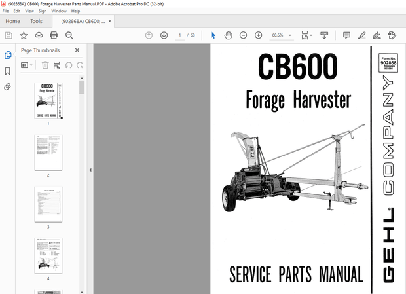The width and height of the screenshot is (406, 294).
Task: Select page 2 thumbnail
Action: click(x=48, y=153)
